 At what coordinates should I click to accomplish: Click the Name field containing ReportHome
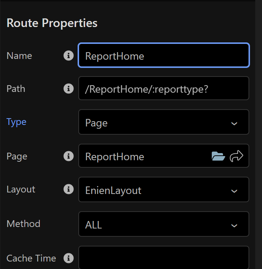click(x=163, y=56)
